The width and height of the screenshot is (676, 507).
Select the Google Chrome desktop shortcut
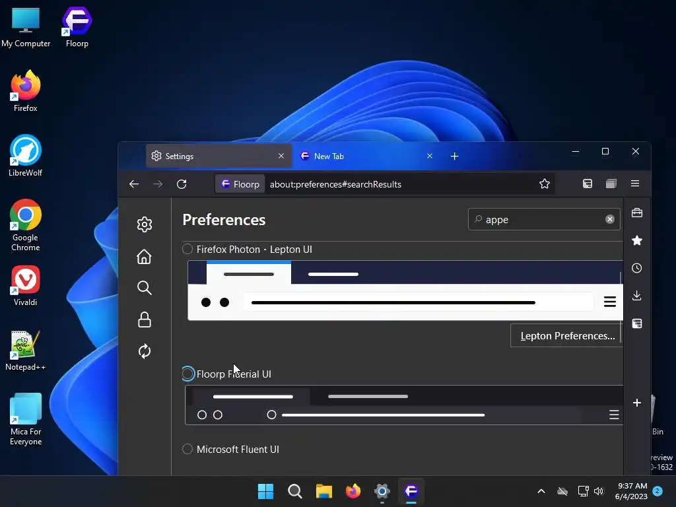coord(26,226)
